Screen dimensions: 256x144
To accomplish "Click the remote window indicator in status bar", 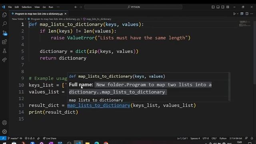I will 3,138.
